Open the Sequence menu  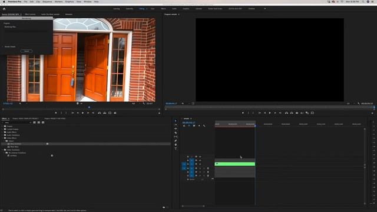point(47,2)
